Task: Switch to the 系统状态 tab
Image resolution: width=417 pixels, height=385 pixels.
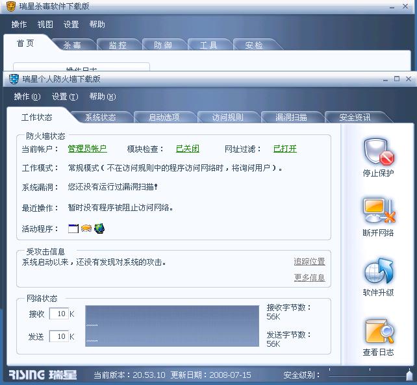Action: pyautogui.click(x=101, y=117)
